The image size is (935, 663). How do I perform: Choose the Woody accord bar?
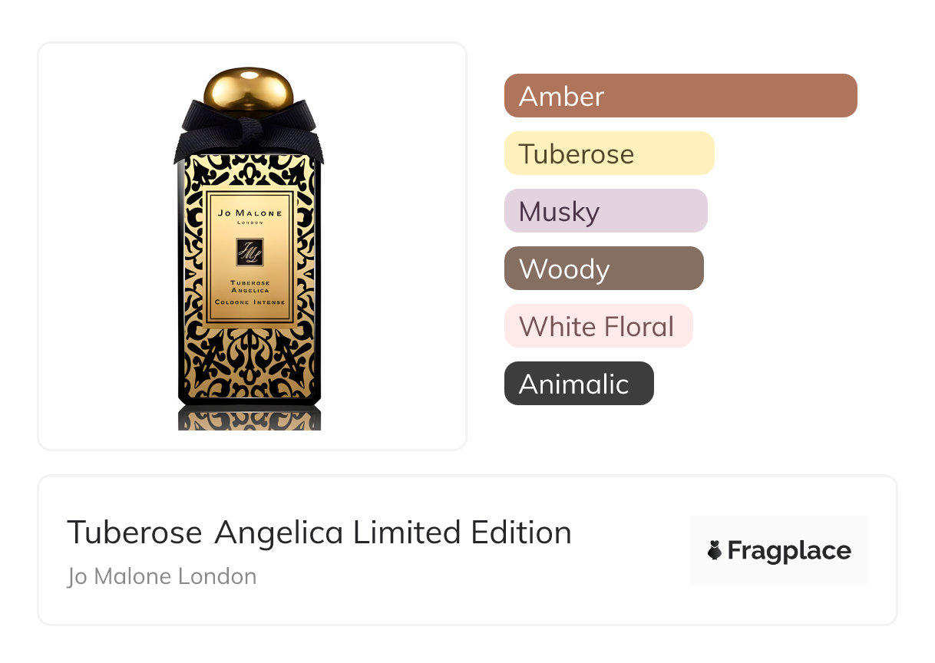[x=603, y=269]
